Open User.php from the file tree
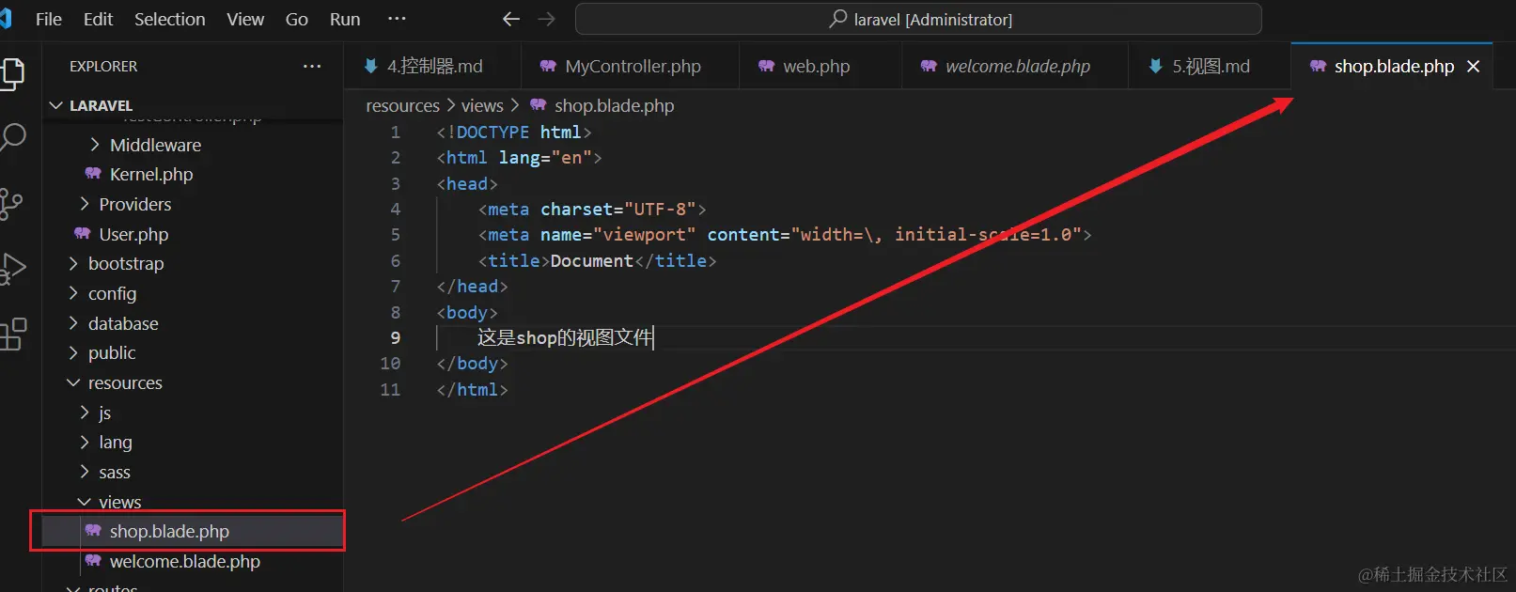Image resolution: width=1516 pixels, height=592 pixels. click(x=193, y=234)
